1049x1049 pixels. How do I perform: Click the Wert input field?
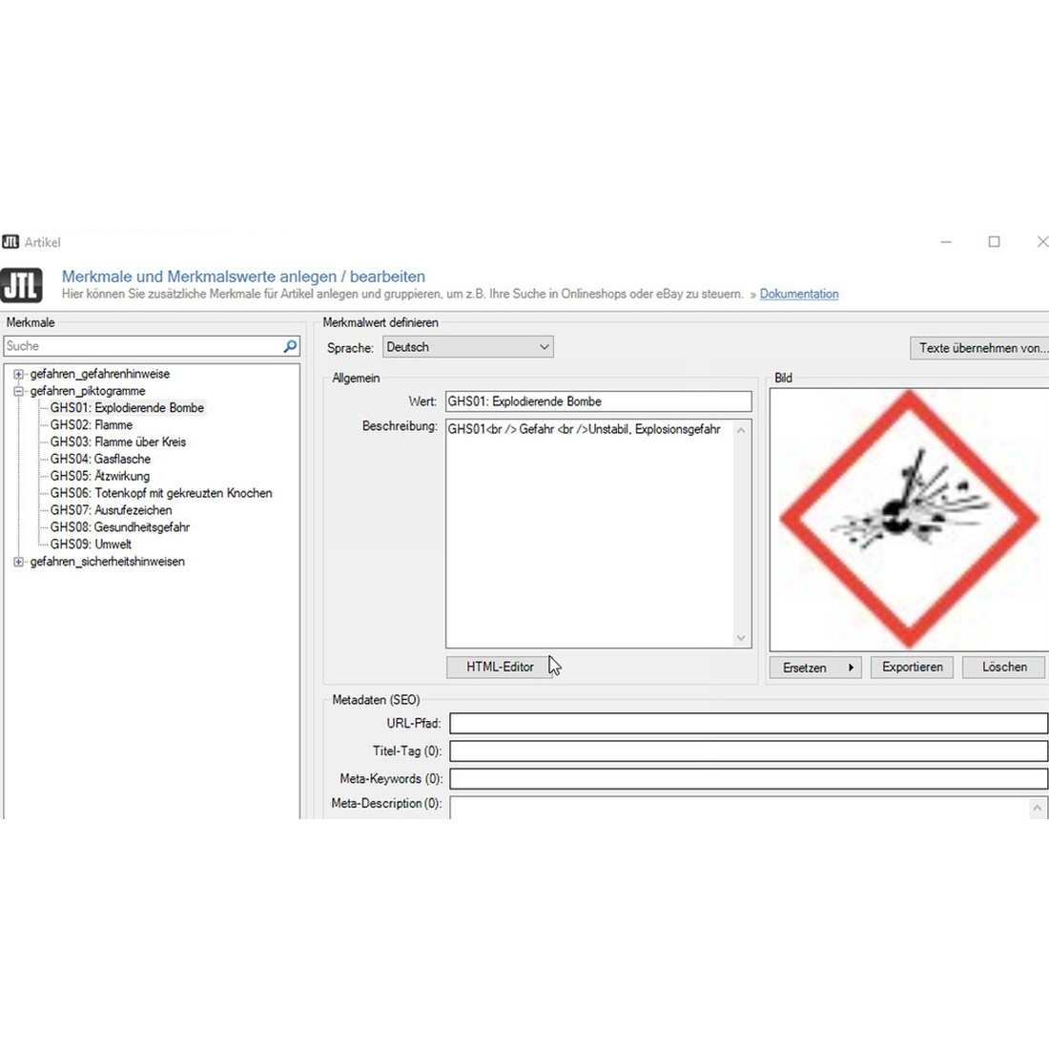coord(599,401)
